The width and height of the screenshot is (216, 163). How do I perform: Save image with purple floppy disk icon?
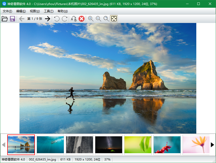[x=12, y=19]
